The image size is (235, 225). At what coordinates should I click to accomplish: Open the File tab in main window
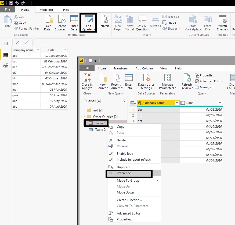pyautogui.click(x=8, y=9)
